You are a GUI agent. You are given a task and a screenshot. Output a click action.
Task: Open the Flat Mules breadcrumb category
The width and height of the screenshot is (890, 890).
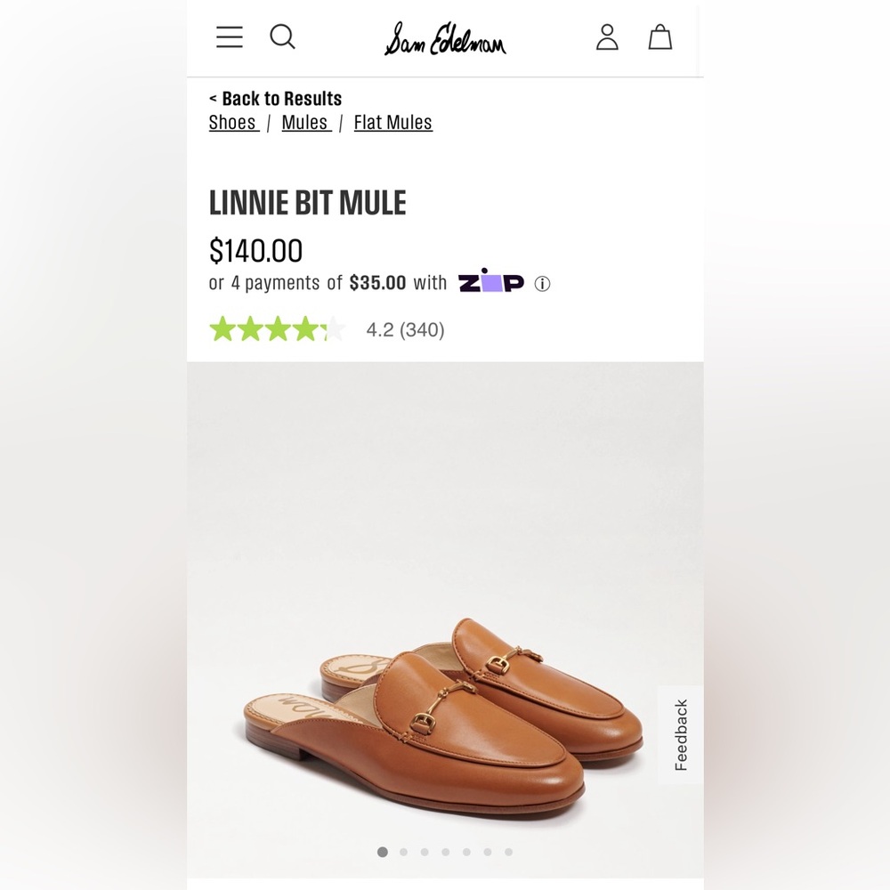pyautogui.click(x=392, y=122)
